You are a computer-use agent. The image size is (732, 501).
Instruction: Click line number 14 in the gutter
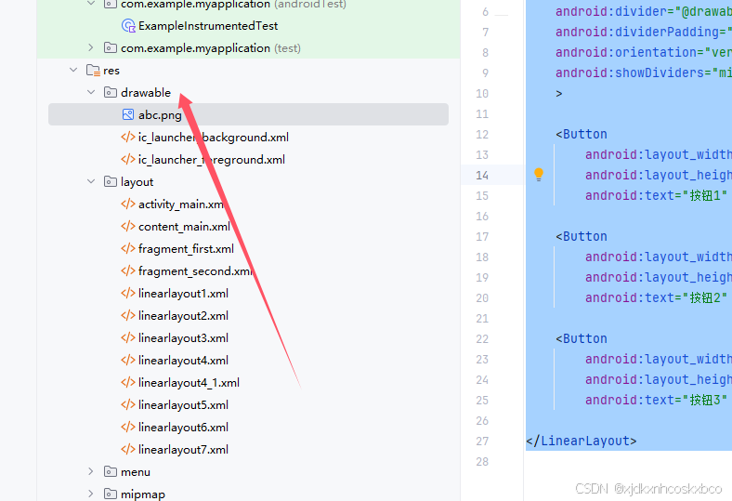(482, 175)
